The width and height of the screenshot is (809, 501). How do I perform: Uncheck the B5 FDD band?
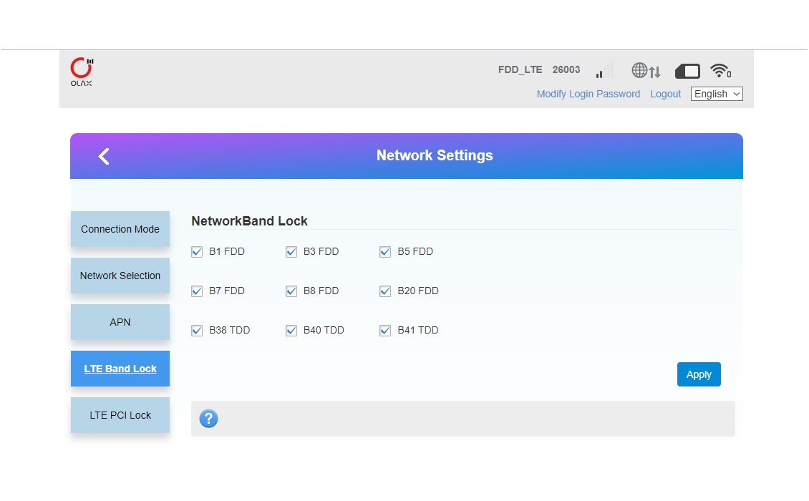tap(385, 252)
